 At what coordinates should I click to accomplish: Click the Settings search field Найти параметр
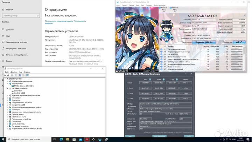coord(21,16)
